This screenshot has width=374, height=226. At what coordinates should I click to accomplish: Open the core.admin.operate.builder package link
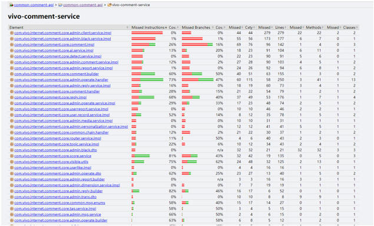(x=61, y=220)
